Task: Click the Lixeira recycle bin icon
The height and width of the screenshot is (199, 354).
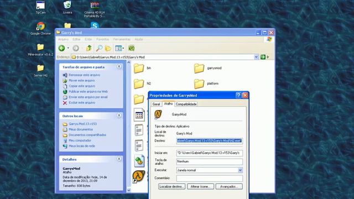Action: pyautogui.click(x=67, y=5)
